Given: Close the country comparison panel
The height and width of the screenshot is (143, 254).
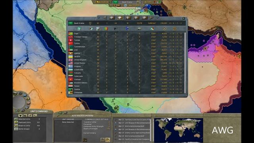Looking at the screenshot, I should click(x=183, y=18).
